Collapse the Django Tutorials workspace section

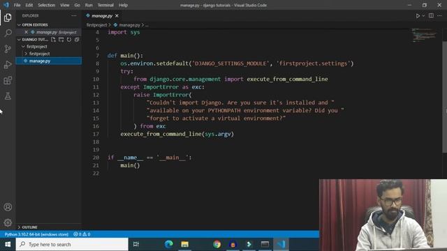click(19, 40)
